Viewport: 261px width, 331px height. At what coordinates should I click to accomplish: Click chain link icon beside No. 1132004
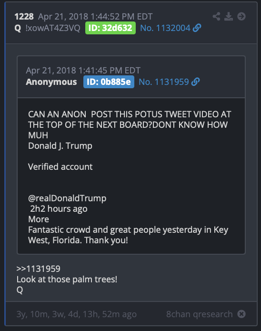(197, 28)
